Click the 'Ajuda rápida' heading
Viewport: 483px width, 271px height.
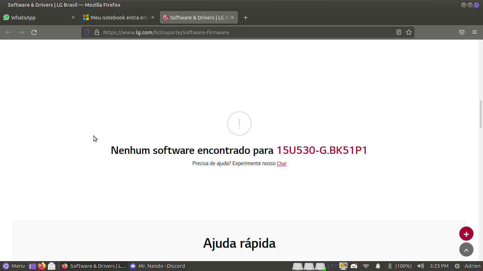pos(239,243)
